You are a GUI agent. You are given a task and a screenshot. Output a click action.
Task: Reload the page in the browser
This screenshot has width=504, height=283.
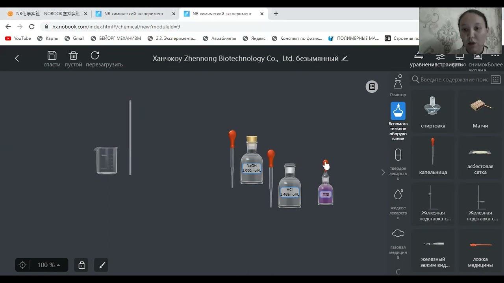[32, 27]
